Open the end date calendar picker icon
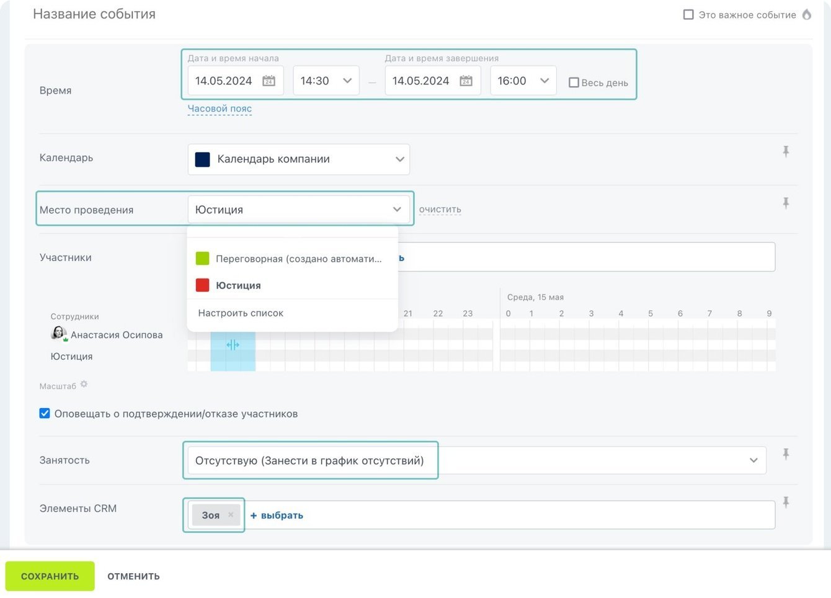831x598 pixels. (x=466, y=81)
